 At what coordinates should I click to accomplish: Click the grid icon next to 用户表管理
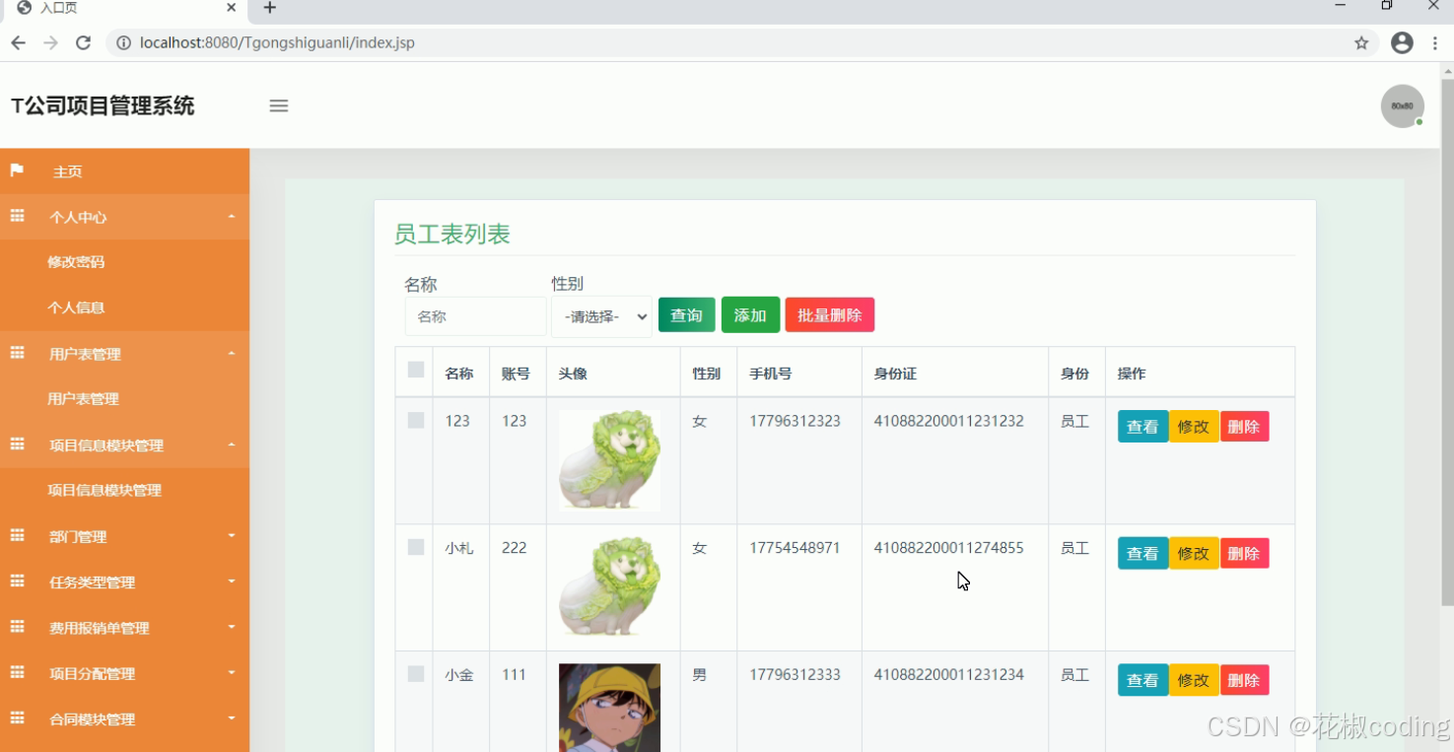click(x=16, y=353)
